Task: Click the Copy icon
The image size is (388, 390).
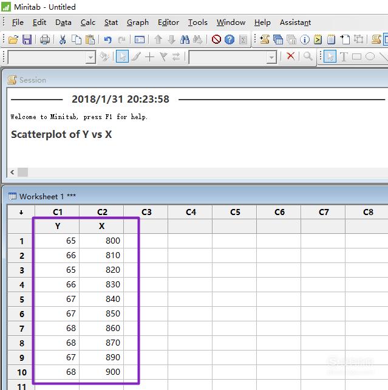Action: pyautogui.click(x=77, y=39)
